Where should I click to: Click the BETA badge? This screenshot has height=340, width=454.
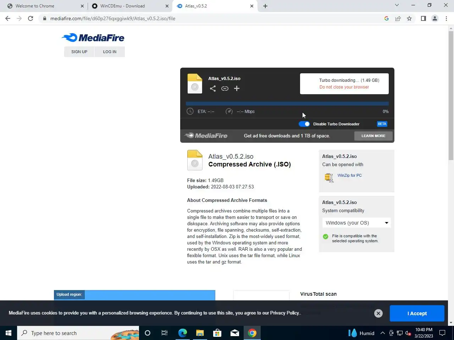click(382, 124)
